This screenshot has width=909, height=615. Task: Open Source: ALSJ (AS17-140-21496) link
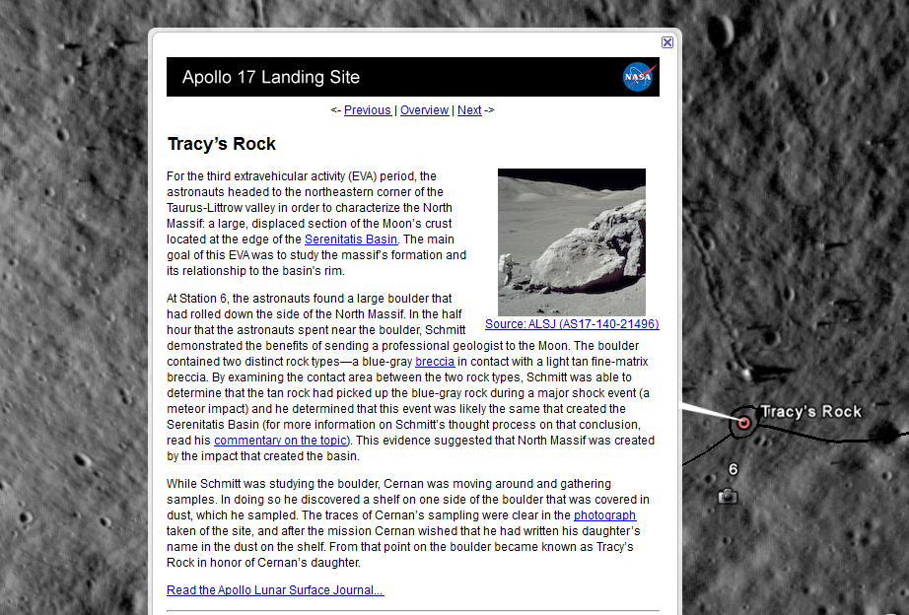pos(572,324)
